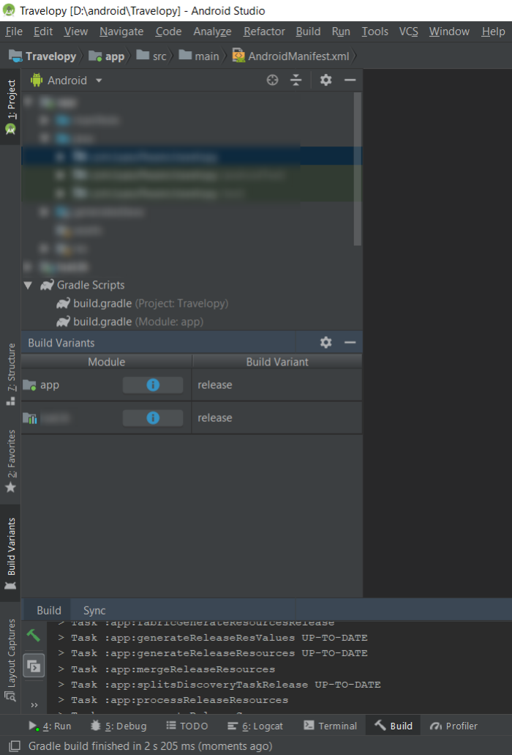Open the File menu
The image size is (512, 755).
pos(14,31)
